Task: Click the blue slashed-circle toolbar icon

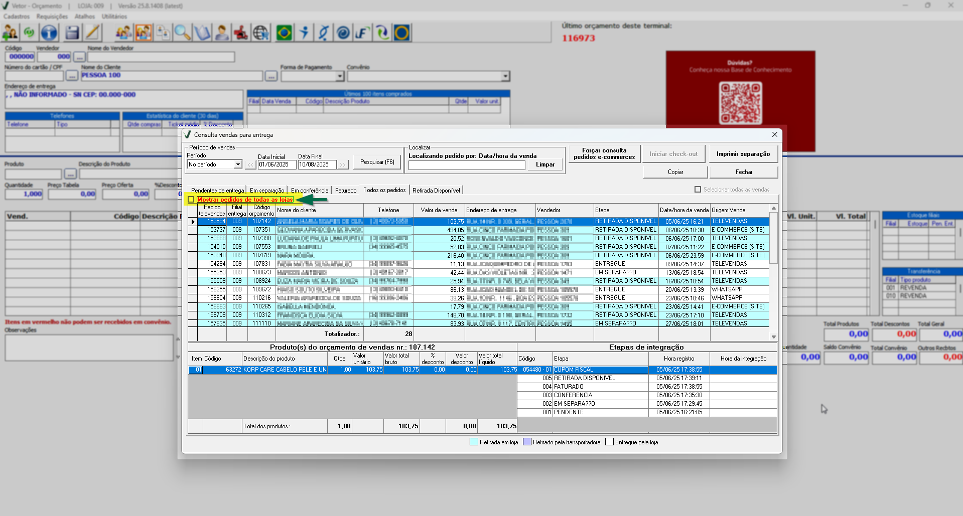Action: click(x=323, y=33)
